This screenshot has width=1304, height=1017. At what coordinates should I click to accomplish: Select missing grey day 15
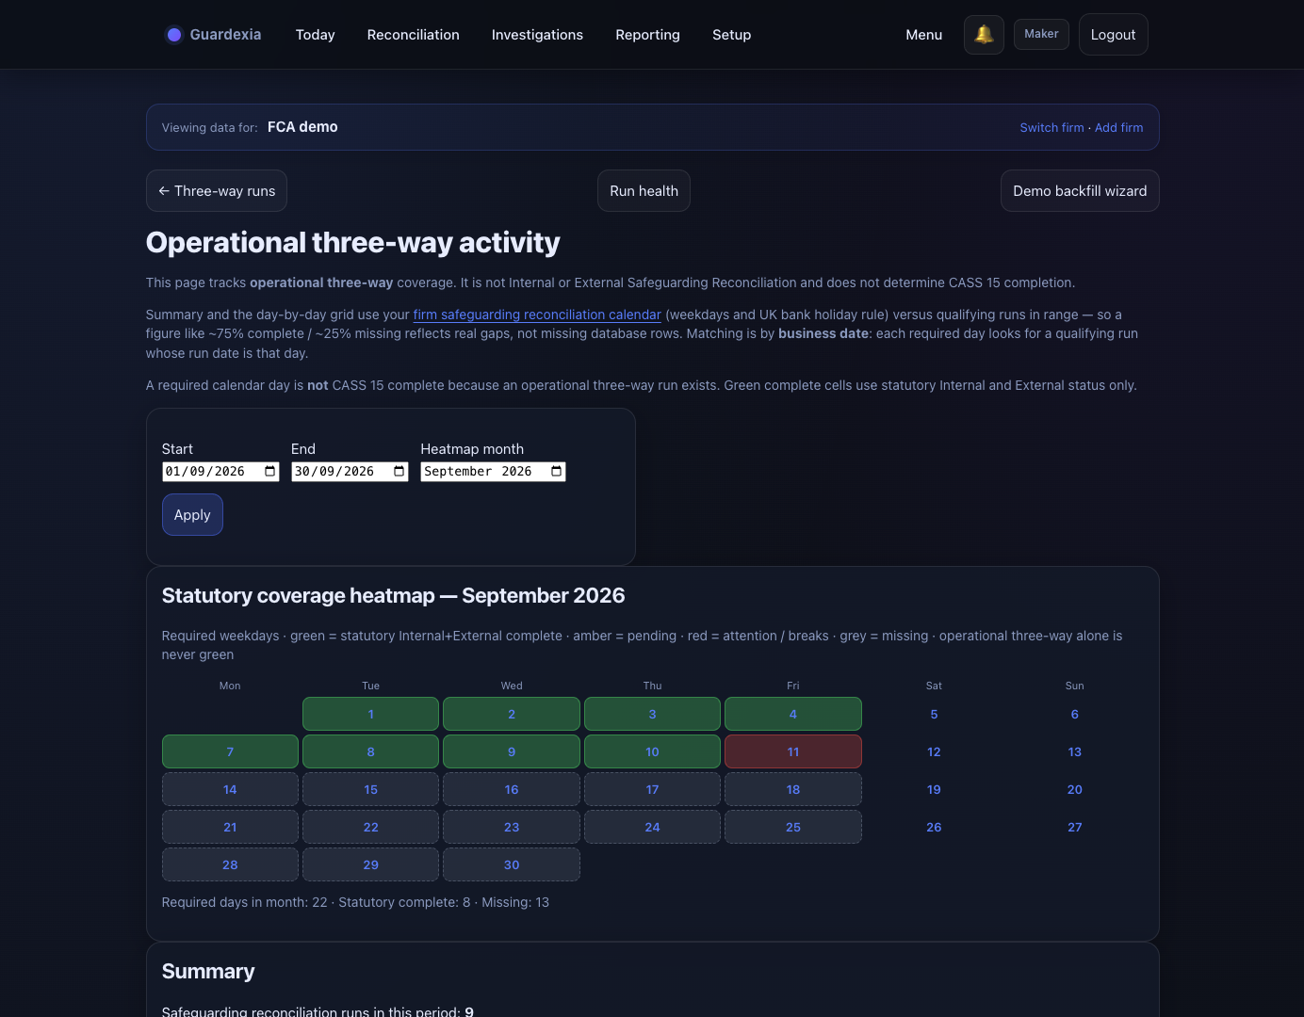[370, 789]
